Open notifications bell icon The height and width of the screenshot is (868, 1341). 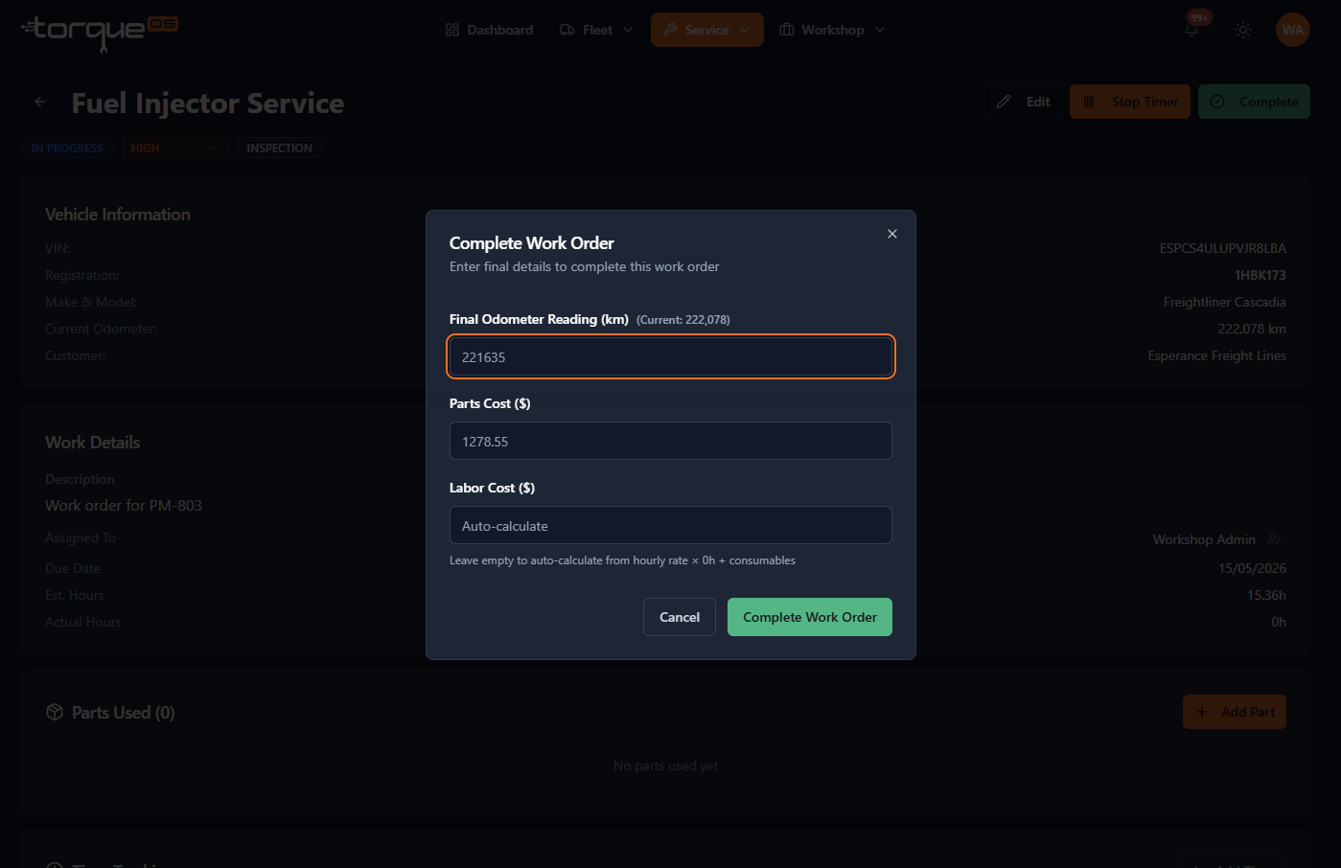1191,30
